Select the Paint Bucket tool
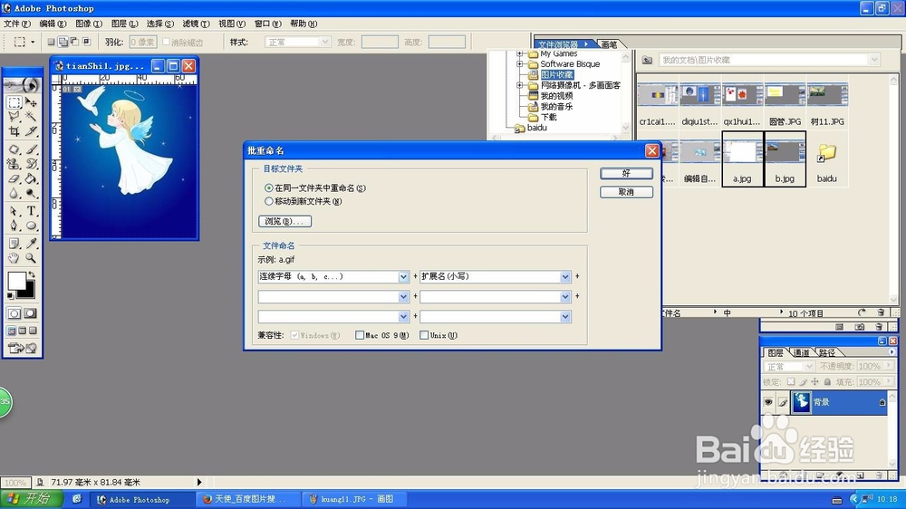 click(x=31, y=178)
